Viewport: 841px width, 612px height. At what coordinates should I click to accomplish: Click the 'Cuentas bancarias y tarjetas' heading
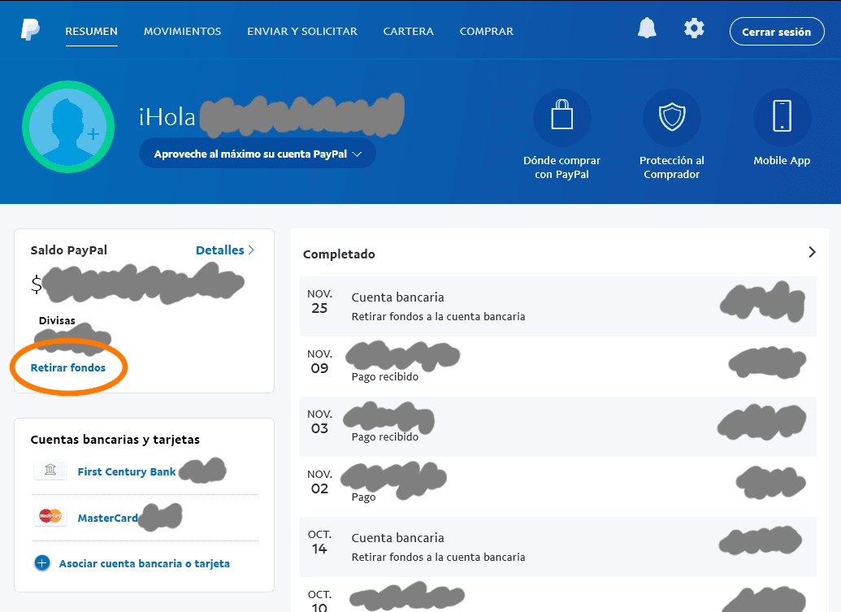pos(115,439)
